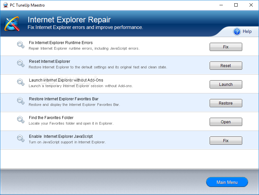This screenshot has width=259, height=195.
Task: Click subtitle 'Fix Internet Explorer errors and improve performance'
Action: point(85,27)
